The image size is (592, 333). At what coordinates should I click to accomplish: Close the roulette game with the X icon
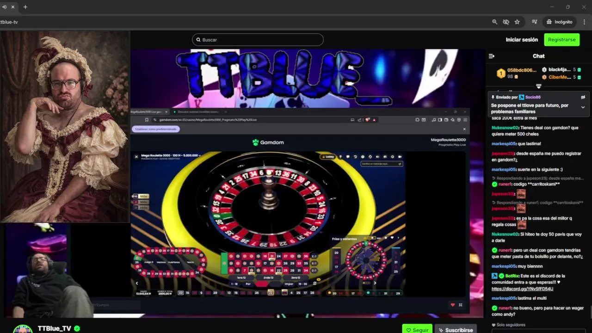[x=136, y=157]
